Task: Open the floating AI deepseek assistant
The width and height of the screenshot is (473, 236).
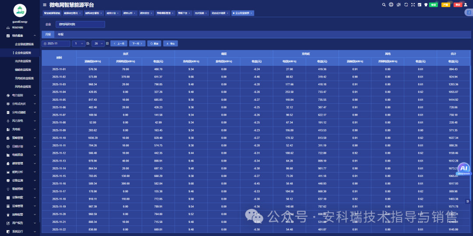Action: 464,169
